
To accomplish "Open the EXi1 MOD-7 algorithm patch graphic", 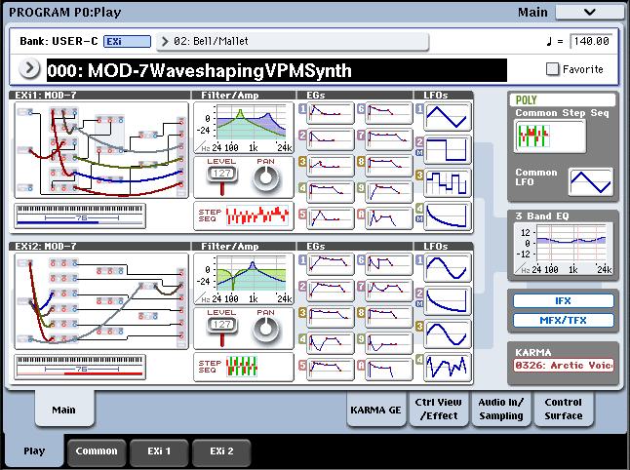I will click(101, 150).
